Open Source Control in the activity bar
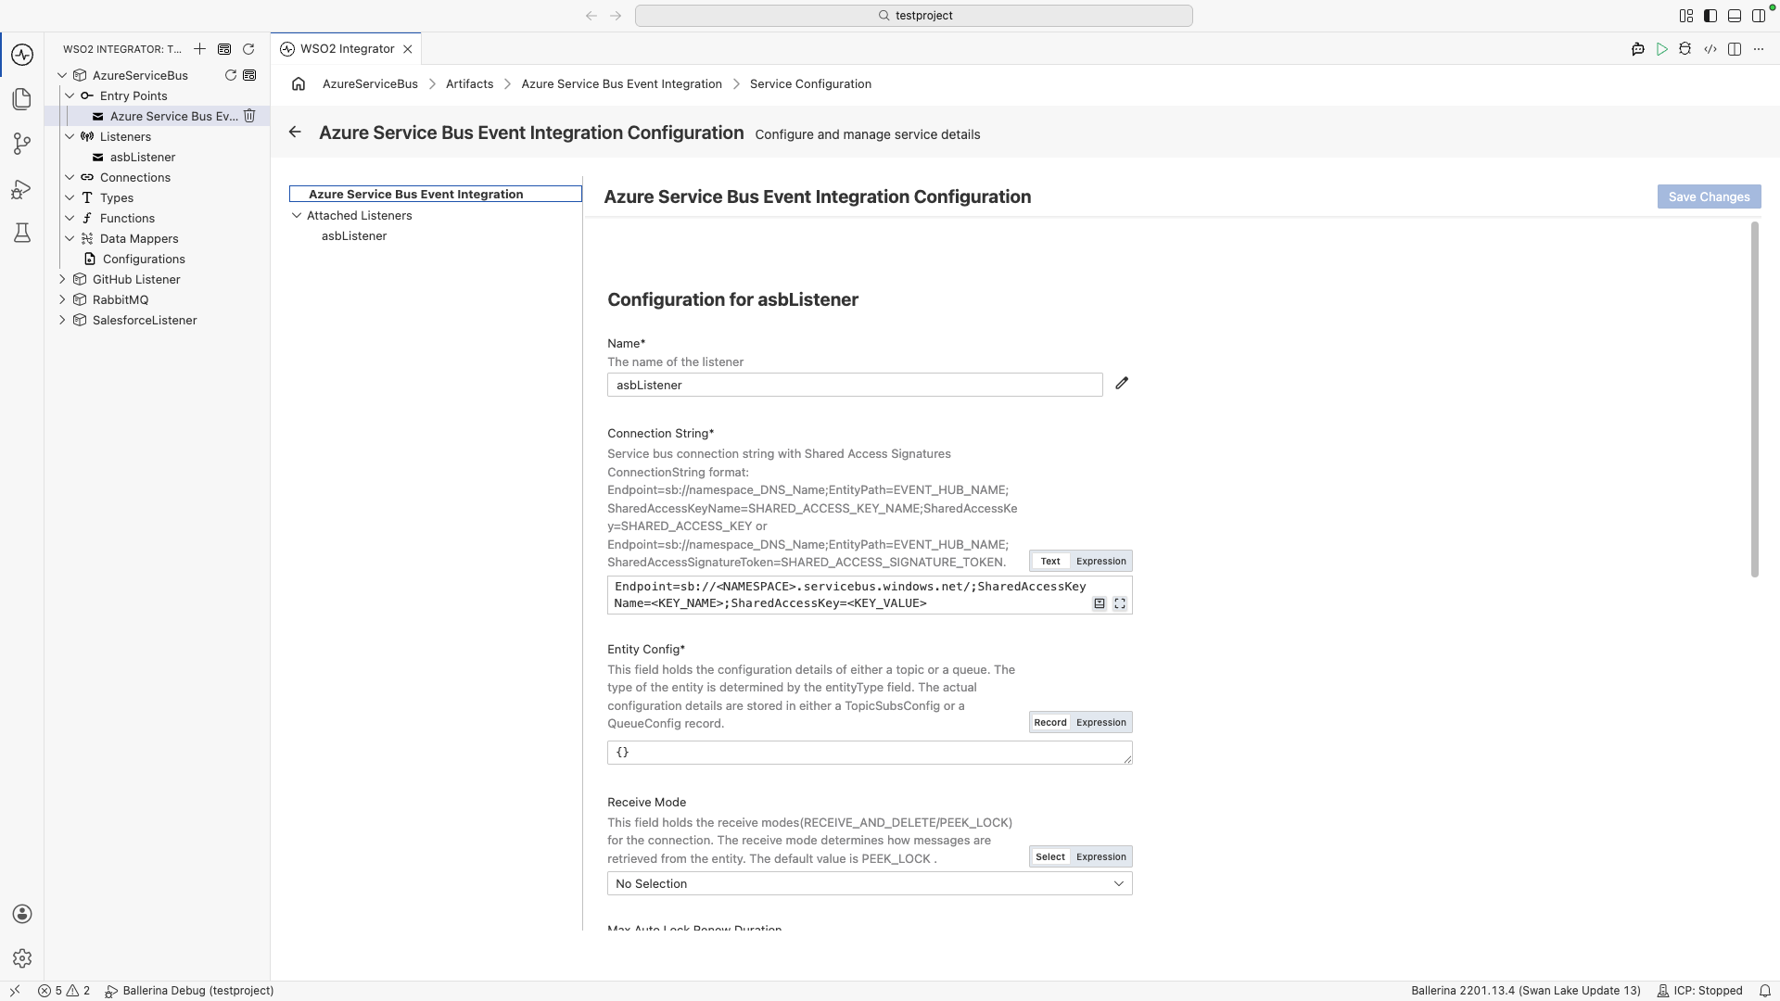This screenshot has height=1001, width=1780. coord(22,144)
